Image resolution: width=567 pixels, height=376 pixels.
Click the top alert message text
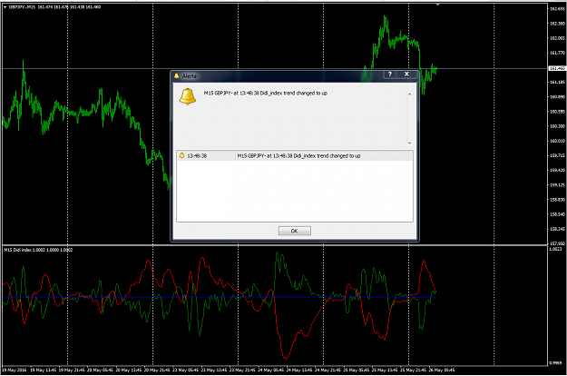click(266, 94)
